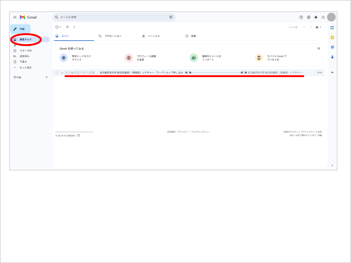
Task: Open the input method あ dropdown
Action: click(x=318, y=27)
